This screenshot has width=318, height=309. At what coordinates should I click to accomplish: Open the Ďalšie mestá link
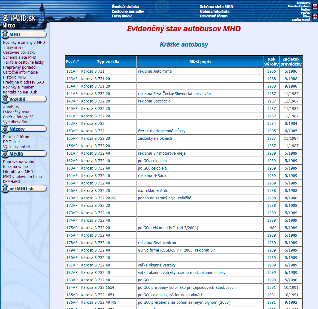pyautogui.click(x=301, y=20)
